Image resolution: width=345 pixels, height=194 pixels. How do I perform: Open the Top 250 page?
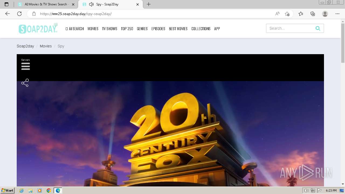coord(127,29)
